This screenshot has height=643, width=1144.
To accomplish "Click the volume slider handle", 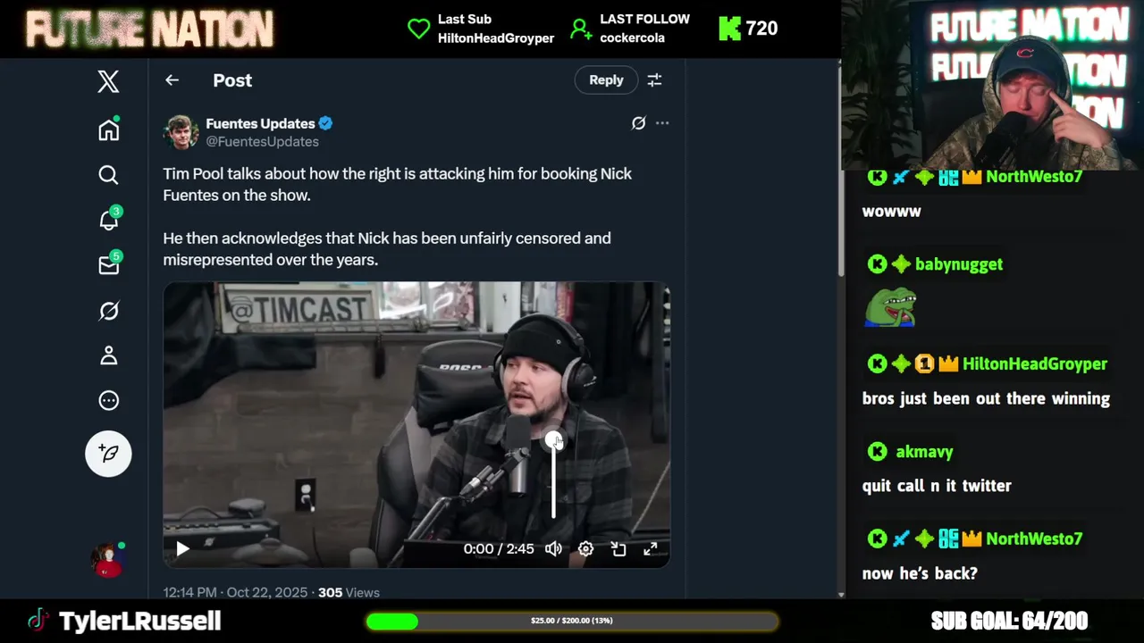I will [553, 440].
